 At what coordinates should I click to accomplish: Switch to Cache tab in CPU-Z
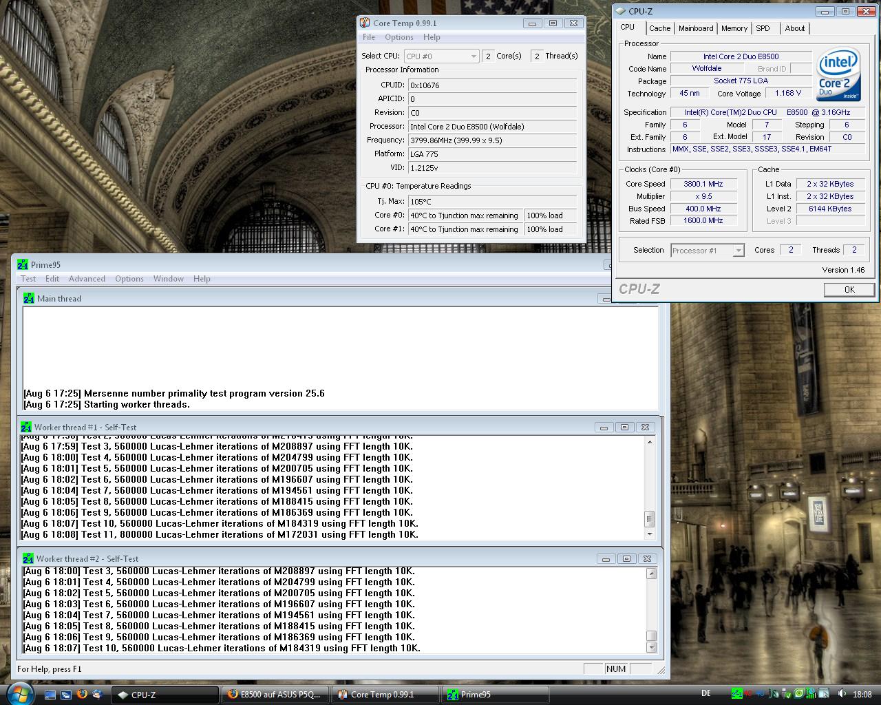pos(659,28)
